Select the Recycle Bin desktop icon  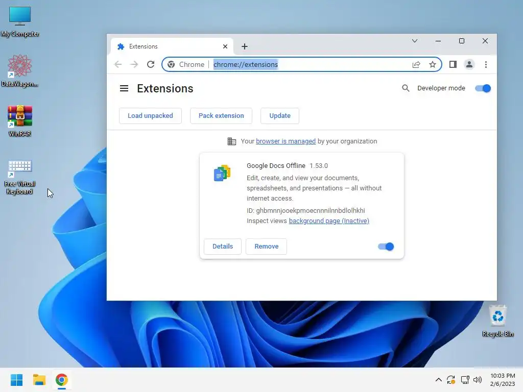pyautogui.click(x=497, y=321)
